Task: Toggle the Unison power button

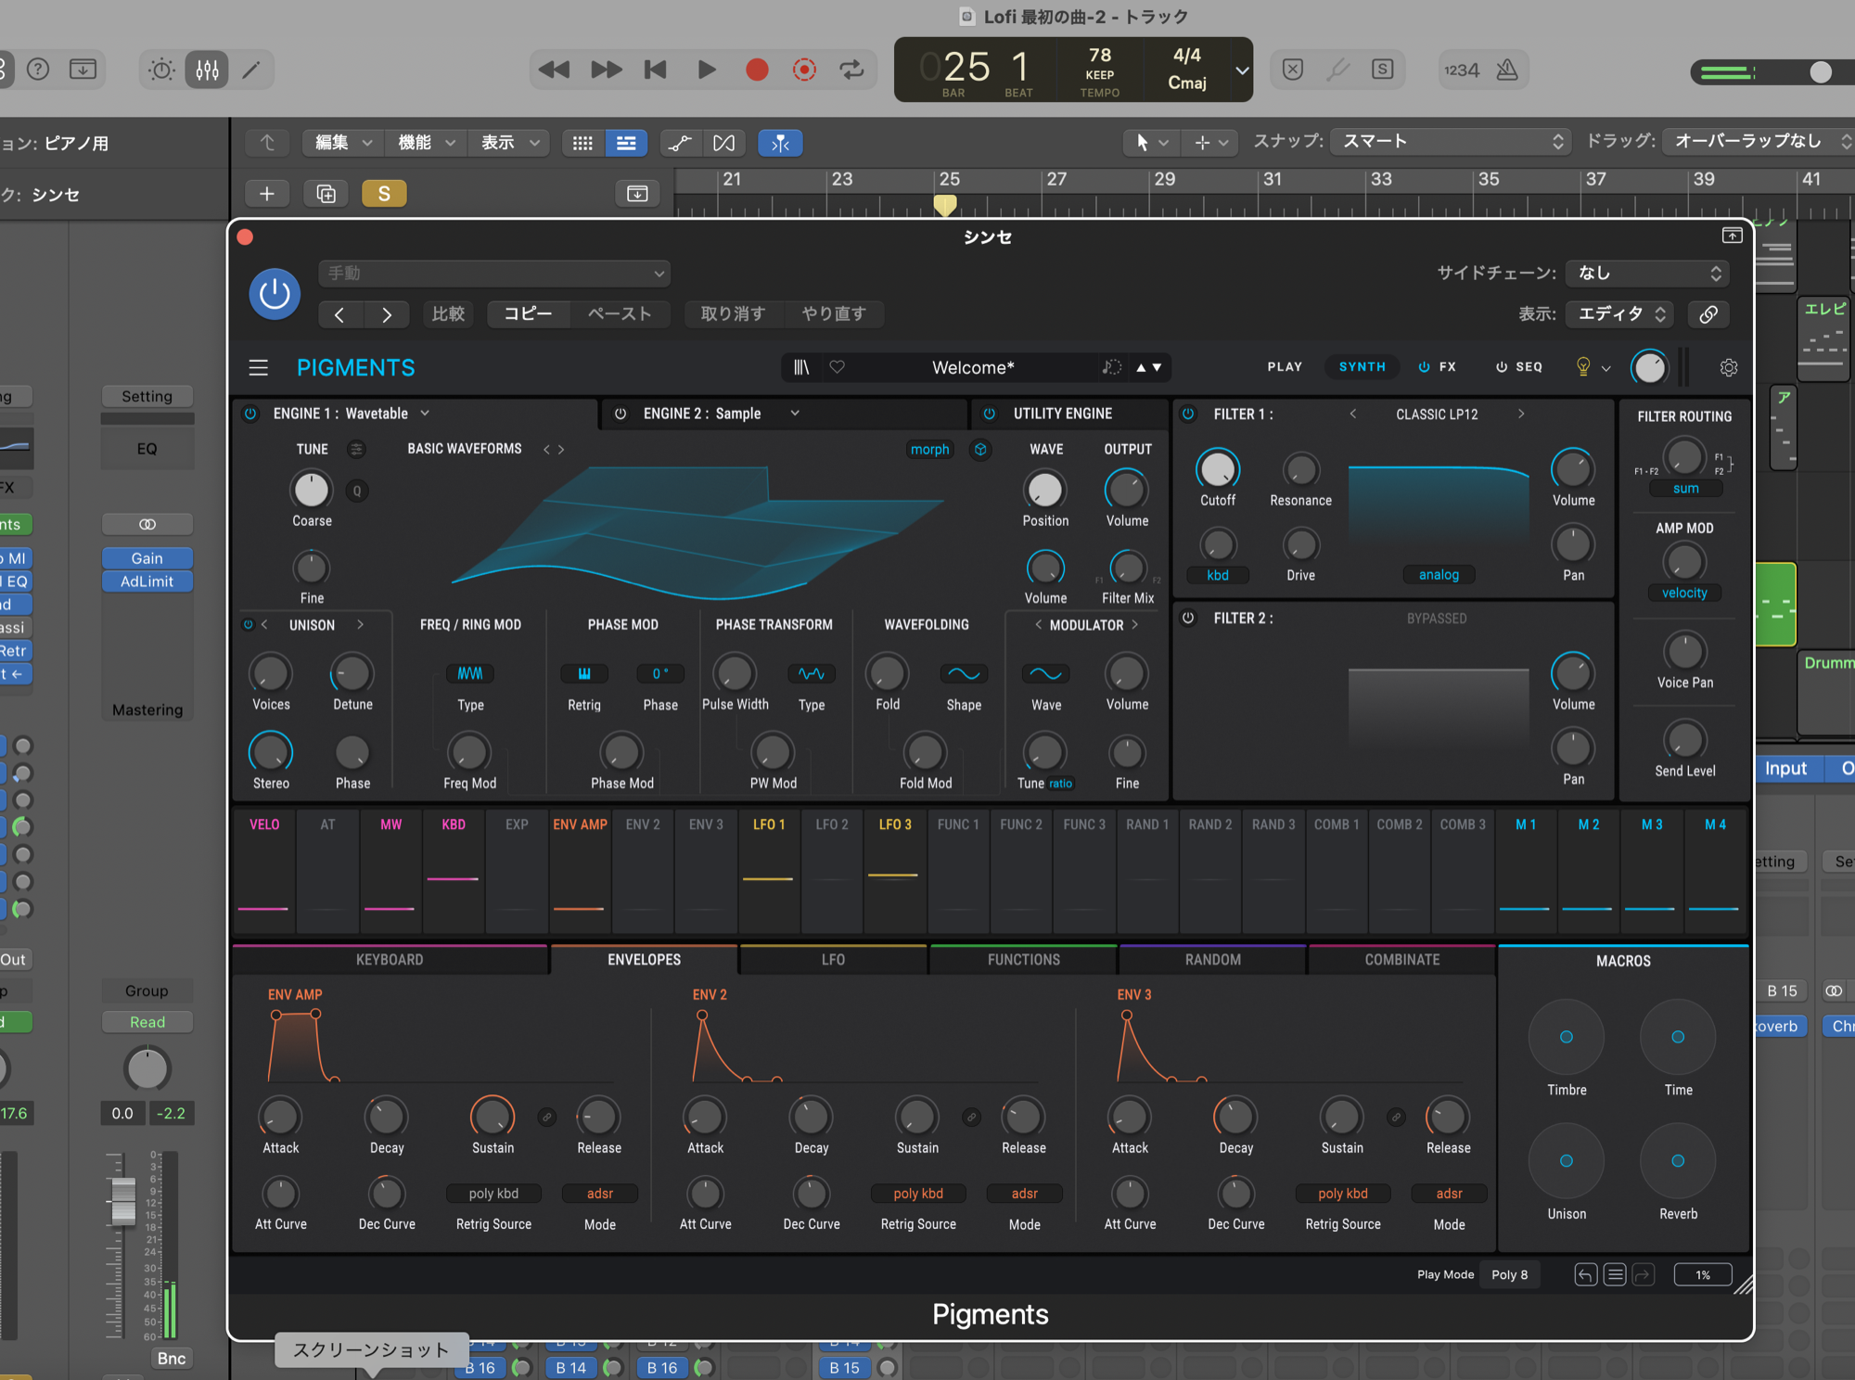Action: pos(248,625)
